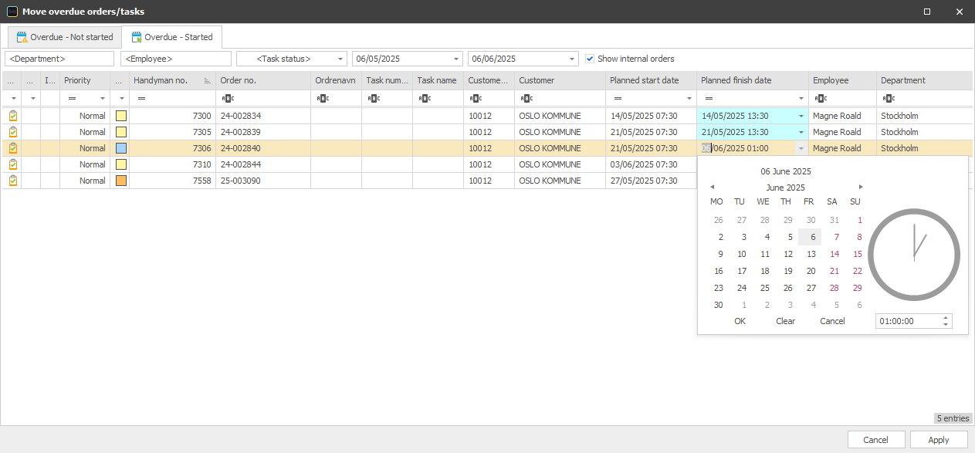Increase time with the spinner up arrow
Screen dimensions: 975x453
point(946,318)
